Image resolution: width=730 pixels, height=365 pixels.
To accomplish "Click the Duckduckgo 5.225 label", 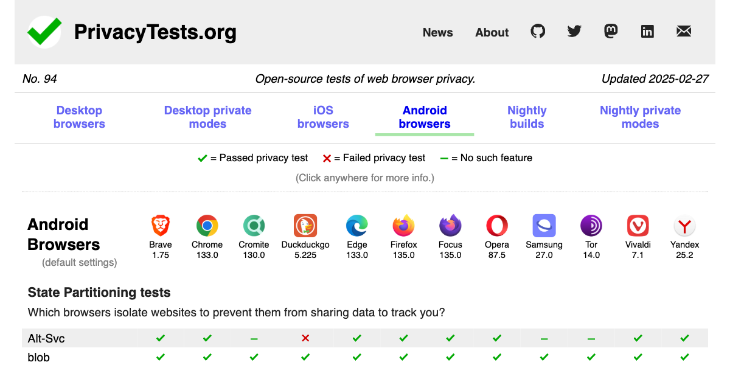I will [x=305, y=249].
